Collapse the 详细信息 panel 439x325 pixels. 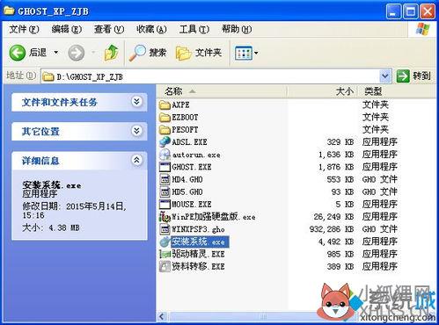pyautogui.click(x=136, y=160)
